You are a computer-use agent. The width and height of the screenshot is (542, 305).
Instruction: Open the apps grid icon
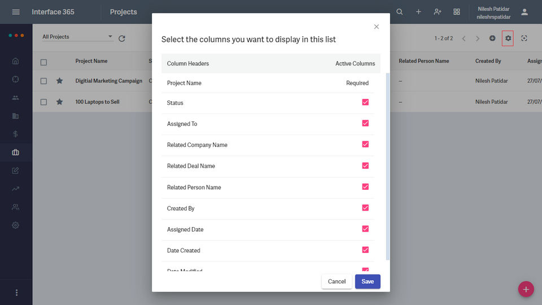[x=457, y=12]
